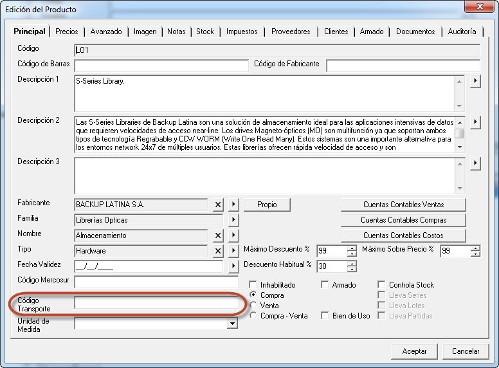Click into the Descripción 3 text area

point(264,176)
